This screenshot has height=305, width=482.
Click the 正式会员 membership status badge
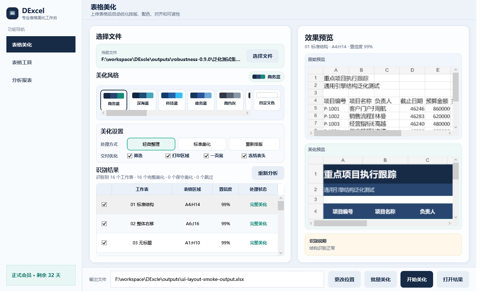[41, 275]
